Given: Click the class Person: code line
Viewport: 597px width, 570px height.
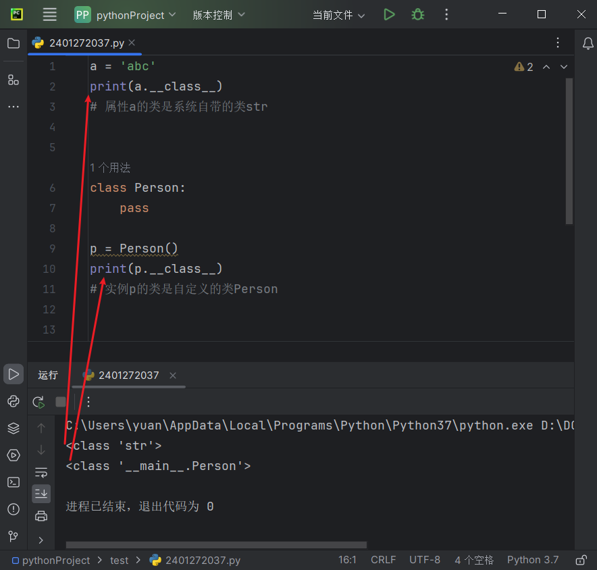Looking at the screenshot, I should (138, 188).
